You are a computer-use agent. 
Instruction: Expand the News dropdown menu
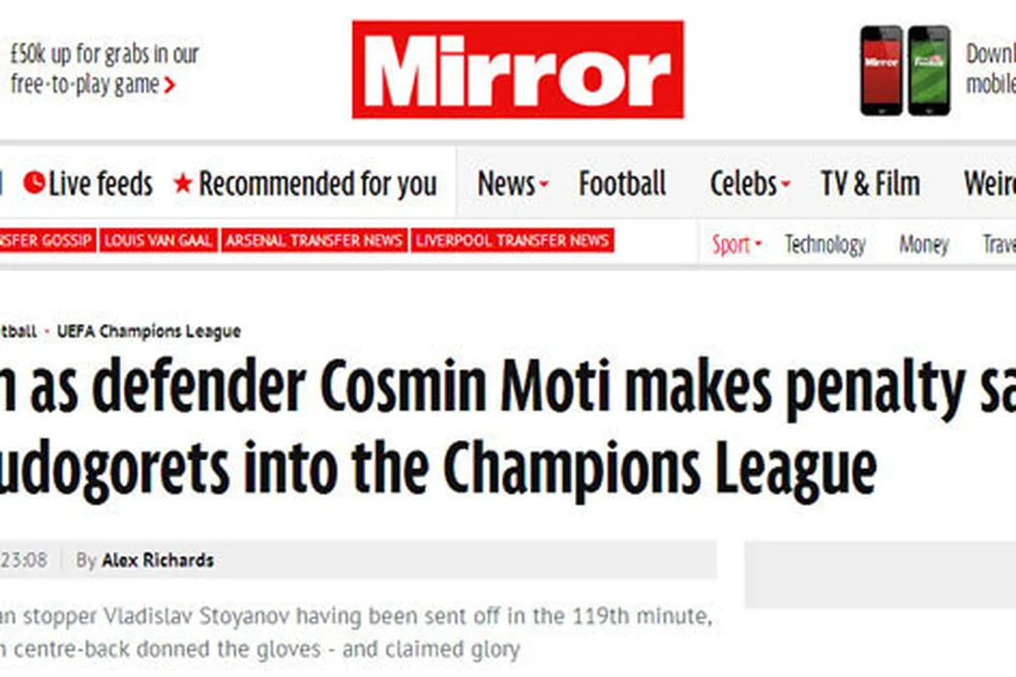(513, 184)
